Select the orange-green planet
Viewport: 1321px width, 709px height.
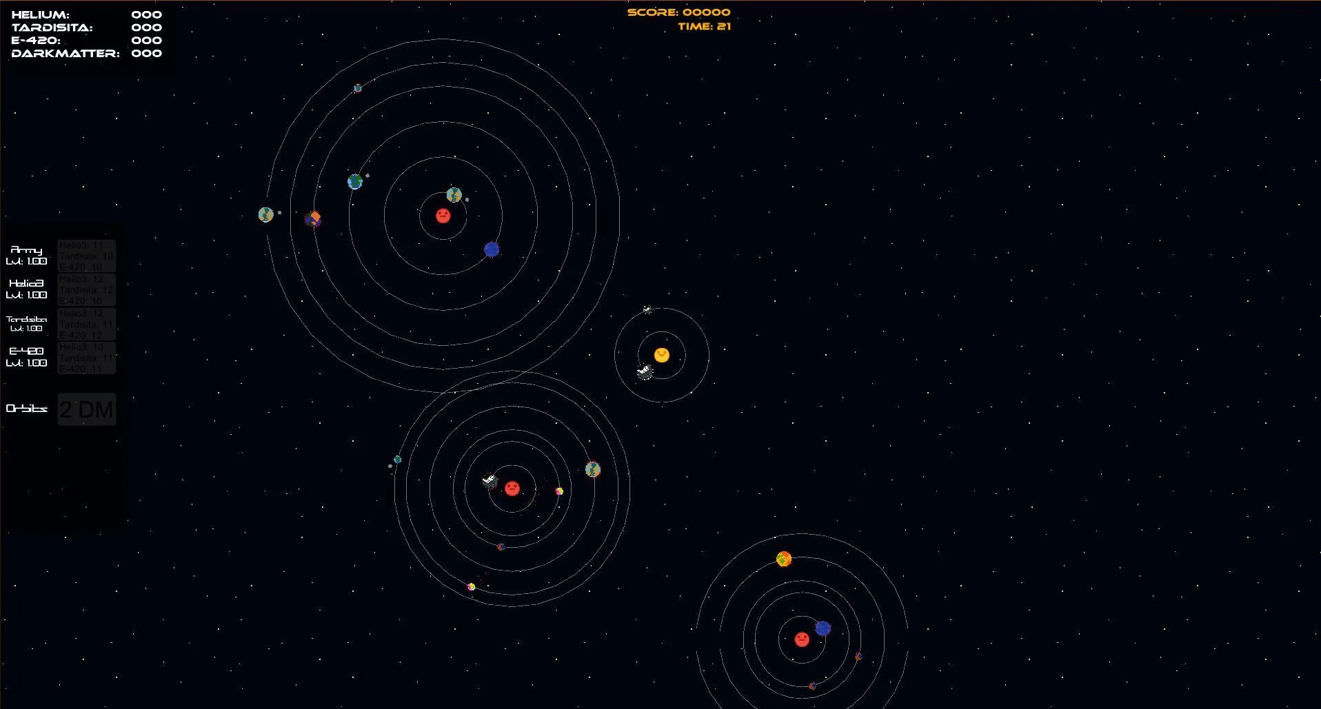pyautogui.click(x=784, y=559)
